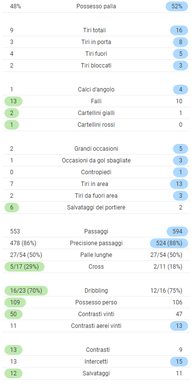Select the Palle lunghe label

pos(96,255)
